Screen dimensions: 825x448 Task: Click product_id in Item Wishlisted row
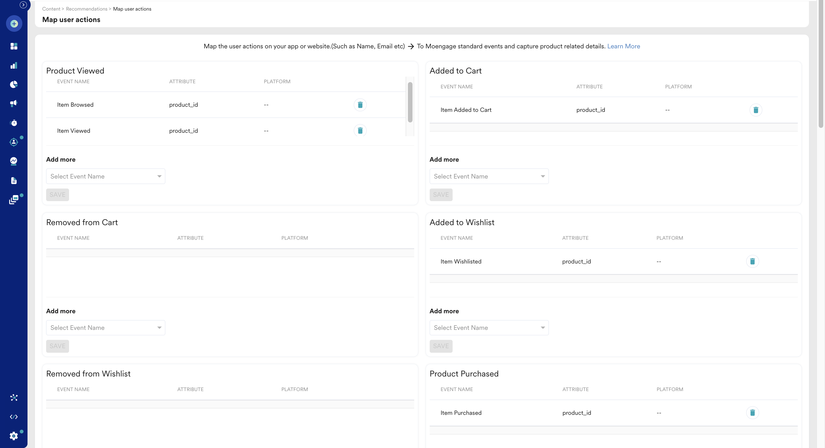576,261
